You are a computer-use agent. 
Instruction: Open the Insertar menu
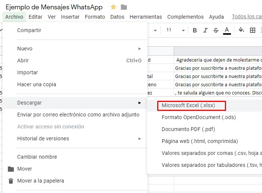70,17
